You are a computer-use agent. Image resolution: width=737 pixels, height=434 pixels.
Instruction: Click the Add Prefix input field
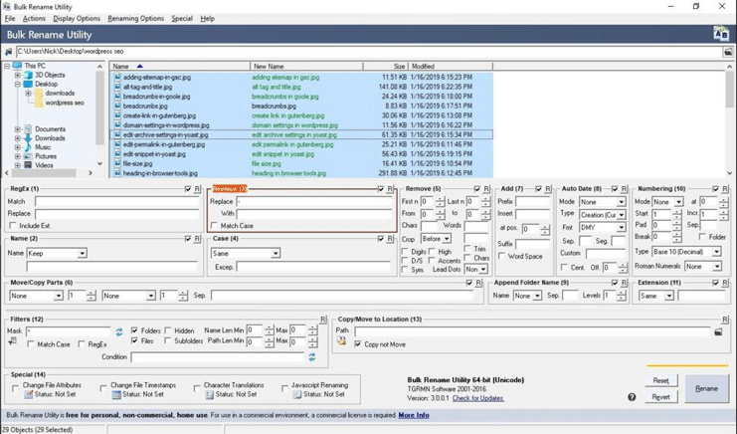532,202
